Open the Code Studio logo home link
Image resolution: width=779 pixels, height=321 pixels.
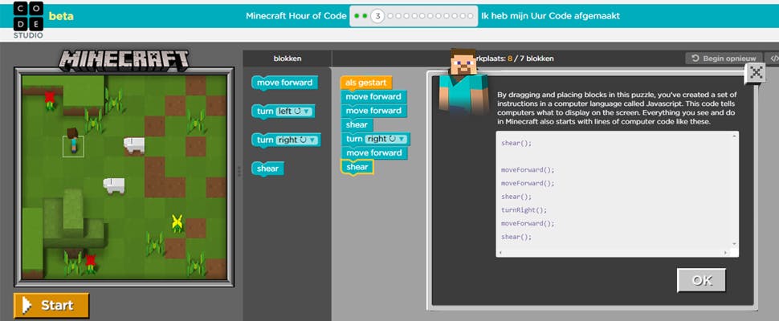click(x=28, y=20)
